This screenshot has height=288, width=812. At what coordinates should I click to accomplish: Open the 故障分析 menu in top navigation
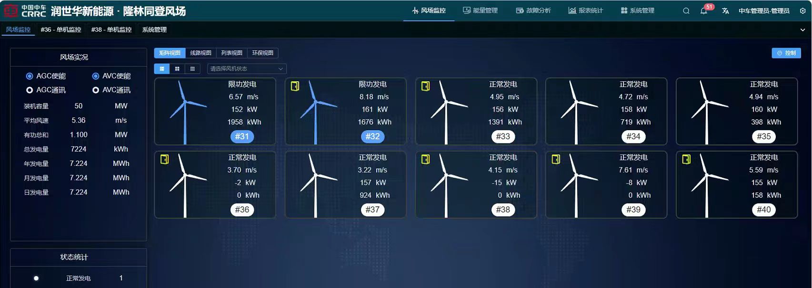coord(533,10)
